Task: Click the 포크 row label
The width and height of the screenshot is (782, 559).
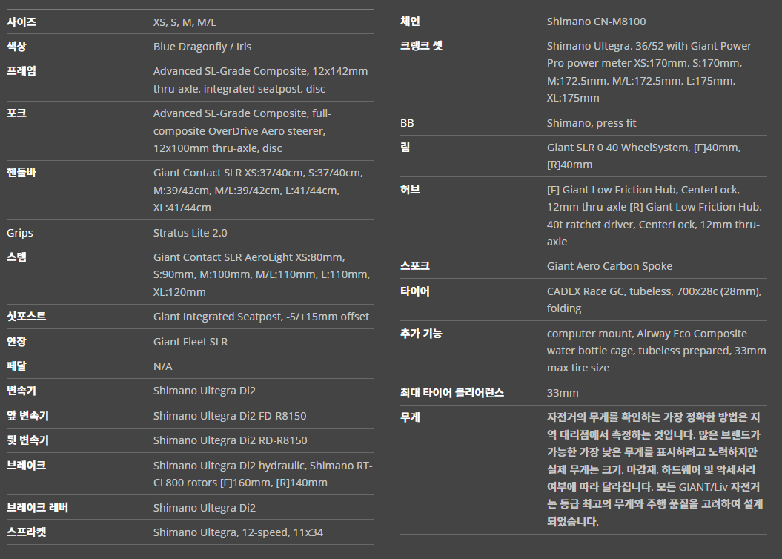Action: pyautogui.click(x=16, y=113)
